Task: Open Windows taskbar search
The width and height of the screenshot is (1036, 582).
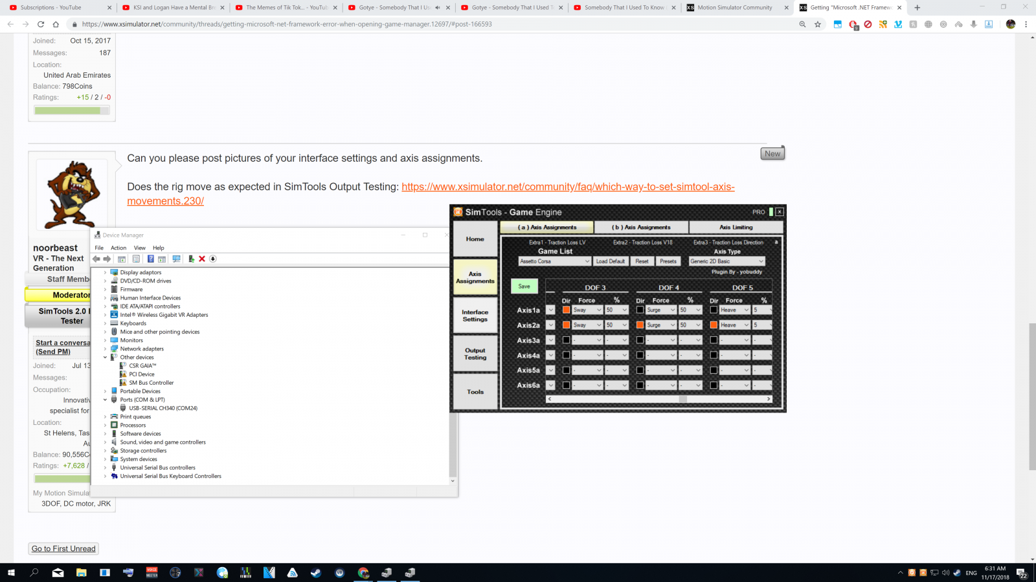Action: point(34,572)
